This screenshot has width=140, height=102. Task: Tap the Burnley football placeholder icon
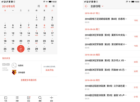14,65
